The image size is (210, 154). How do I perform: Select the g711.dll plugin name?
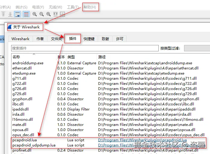click(19, 79)
